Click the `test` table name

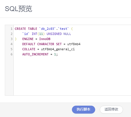63,29
